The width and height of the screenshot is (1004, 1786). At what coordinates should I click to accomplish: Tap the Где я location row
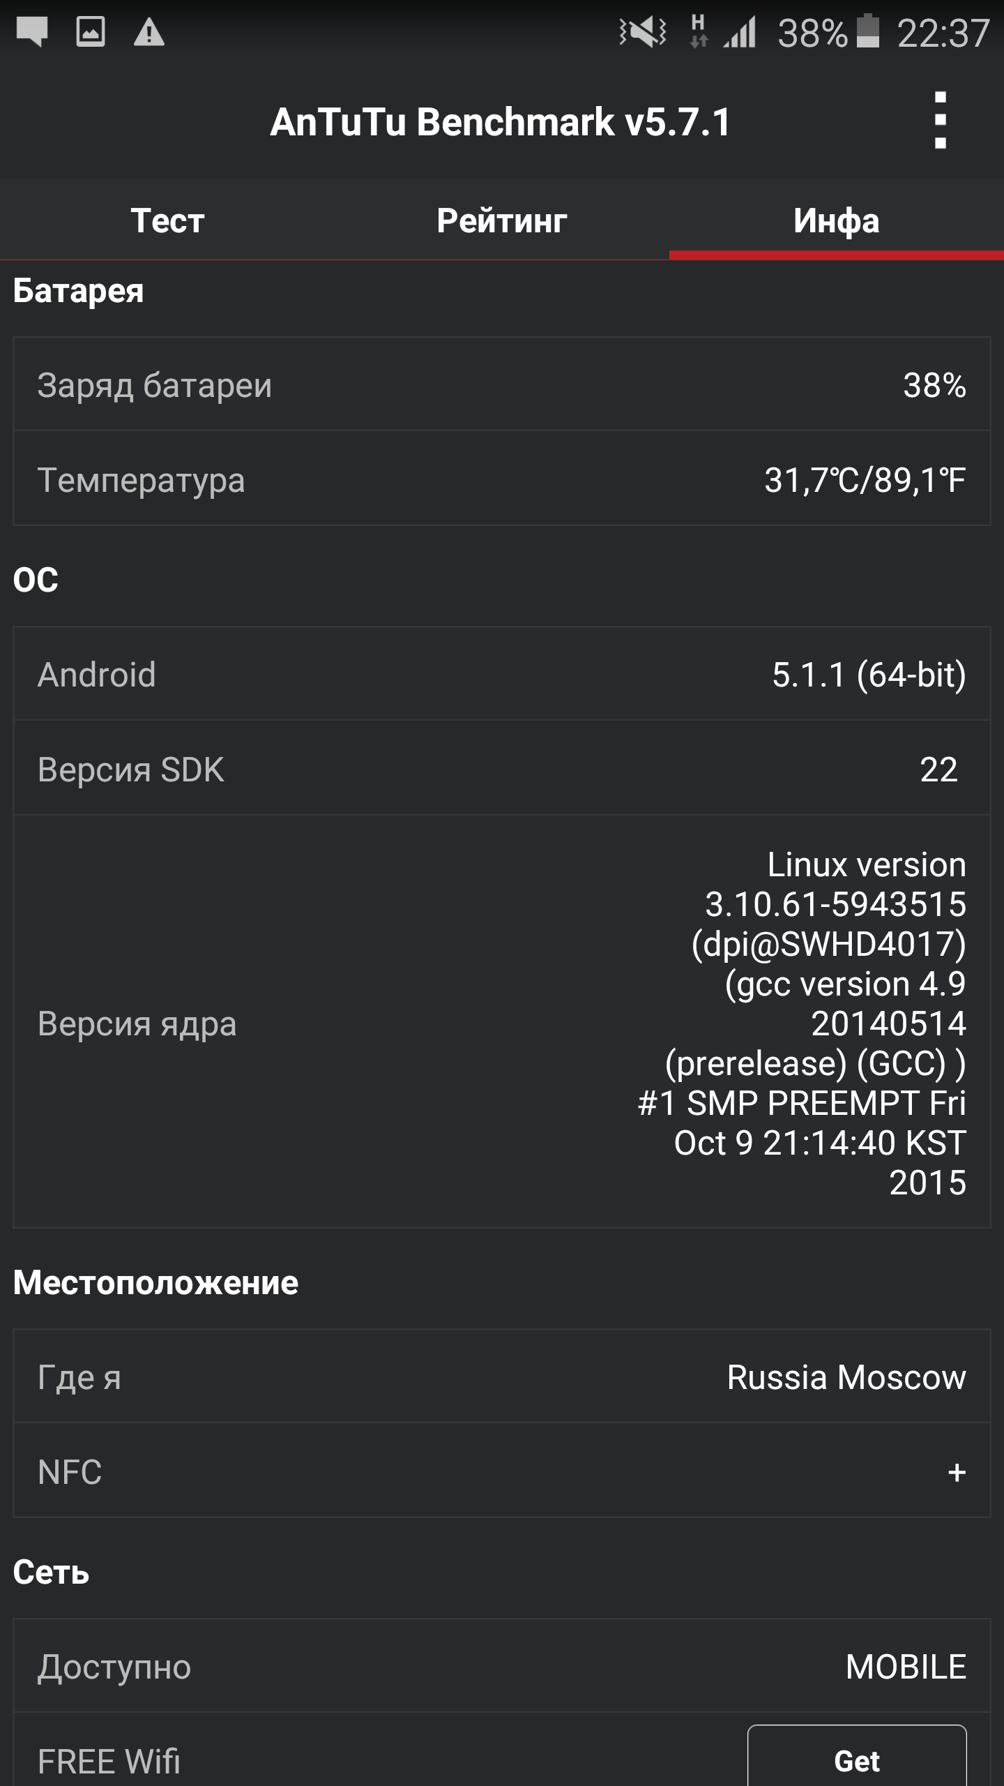click(x=502, y=1377)
